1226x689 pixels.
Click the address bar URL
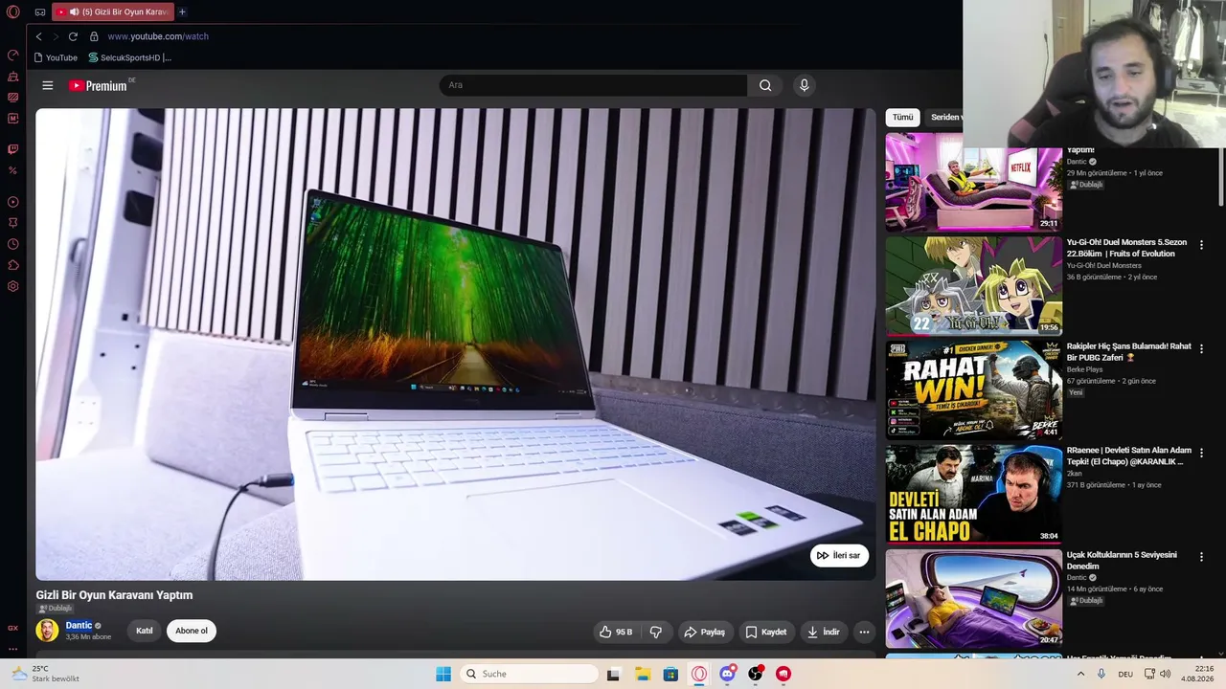pyautogui.click(x=158, y=36)
